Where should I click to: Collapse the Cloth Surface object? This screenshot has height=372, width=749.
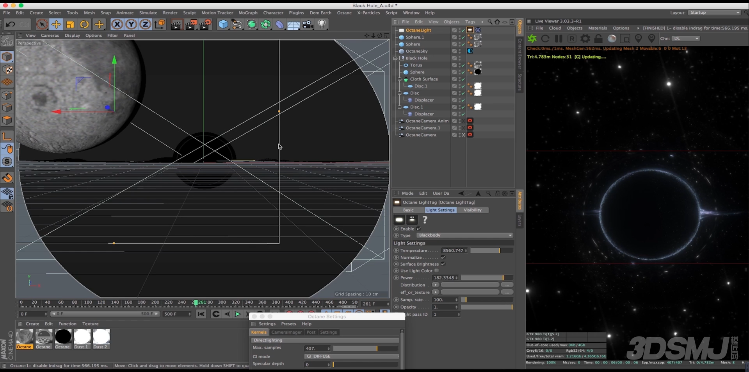coord(400,79)
